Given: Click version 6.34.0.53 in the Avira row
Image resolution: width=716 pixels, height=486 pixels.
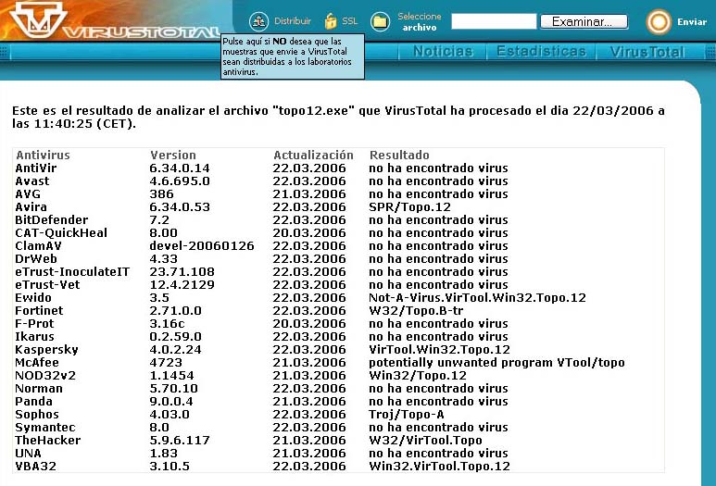Looking at the screenshot, I should click(x=180, y=207).
